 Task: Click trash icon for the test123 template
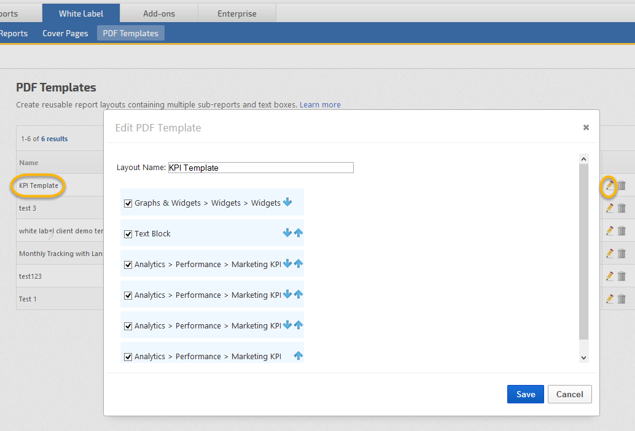tap(621, 276)
